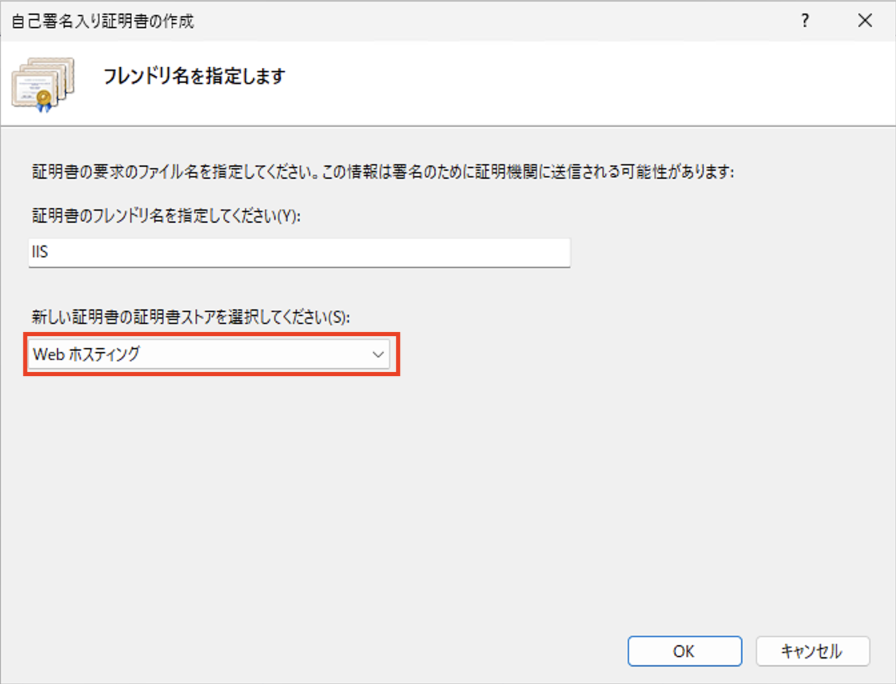896x684 pixels.
Task: Click the certificate icon in the header
Action: tap(43, 84)
